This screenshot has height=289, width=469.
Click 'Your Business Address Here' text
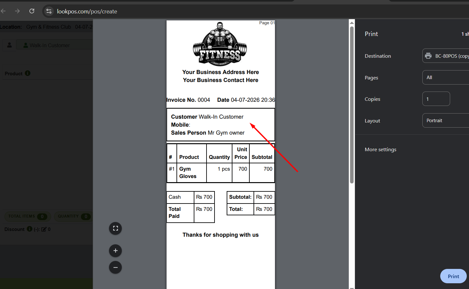(221, 72)
